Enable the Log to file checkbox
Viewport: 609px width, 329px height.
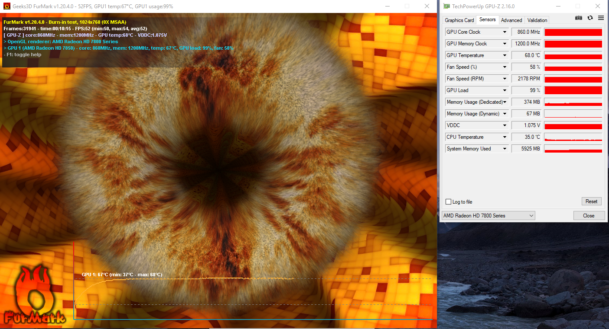(449, 202)
